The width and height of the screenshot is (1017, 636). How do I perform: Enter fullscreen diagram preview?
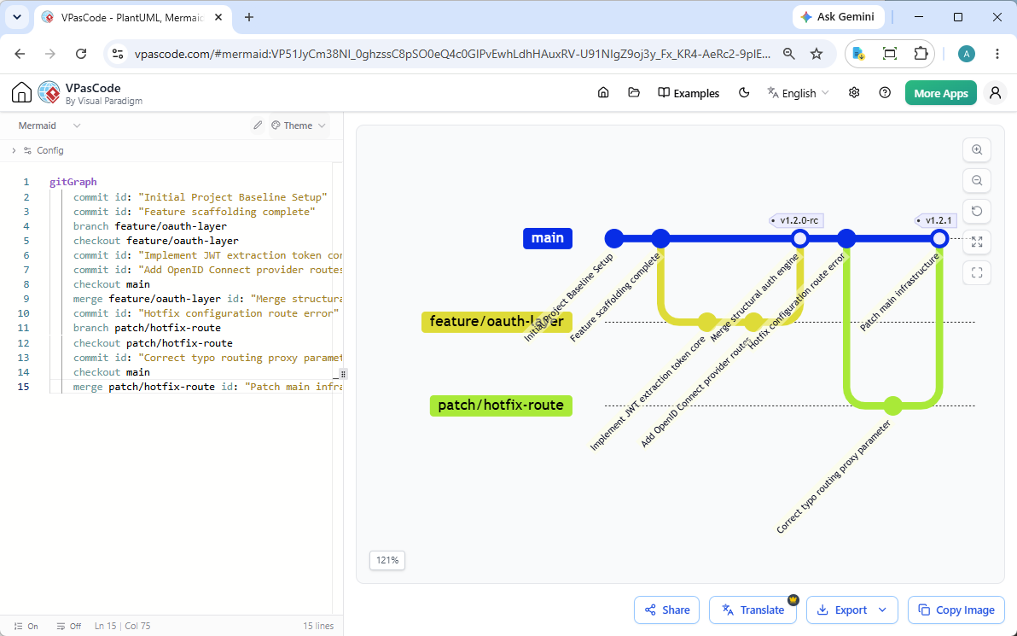point(977,272)
